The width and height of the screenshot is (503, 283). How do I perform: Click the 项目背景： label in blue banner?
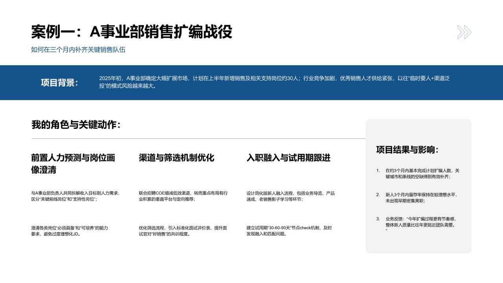[60, 83]
